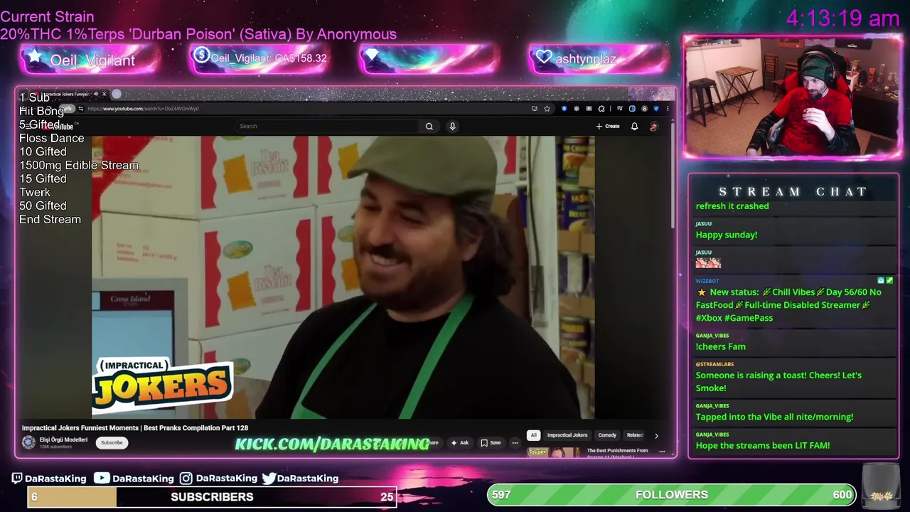Show more filter chips with chevron

pyautogui.click(x=656, y=435)
